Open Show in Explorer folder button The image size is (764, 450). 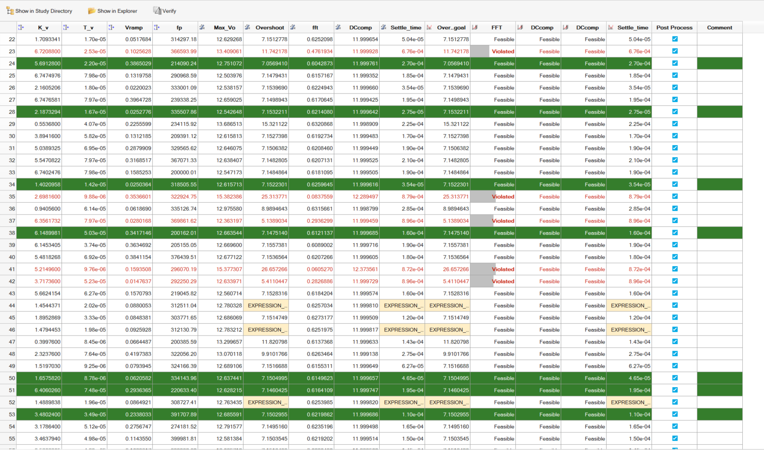pyautogui.click(x=113, y=11)
